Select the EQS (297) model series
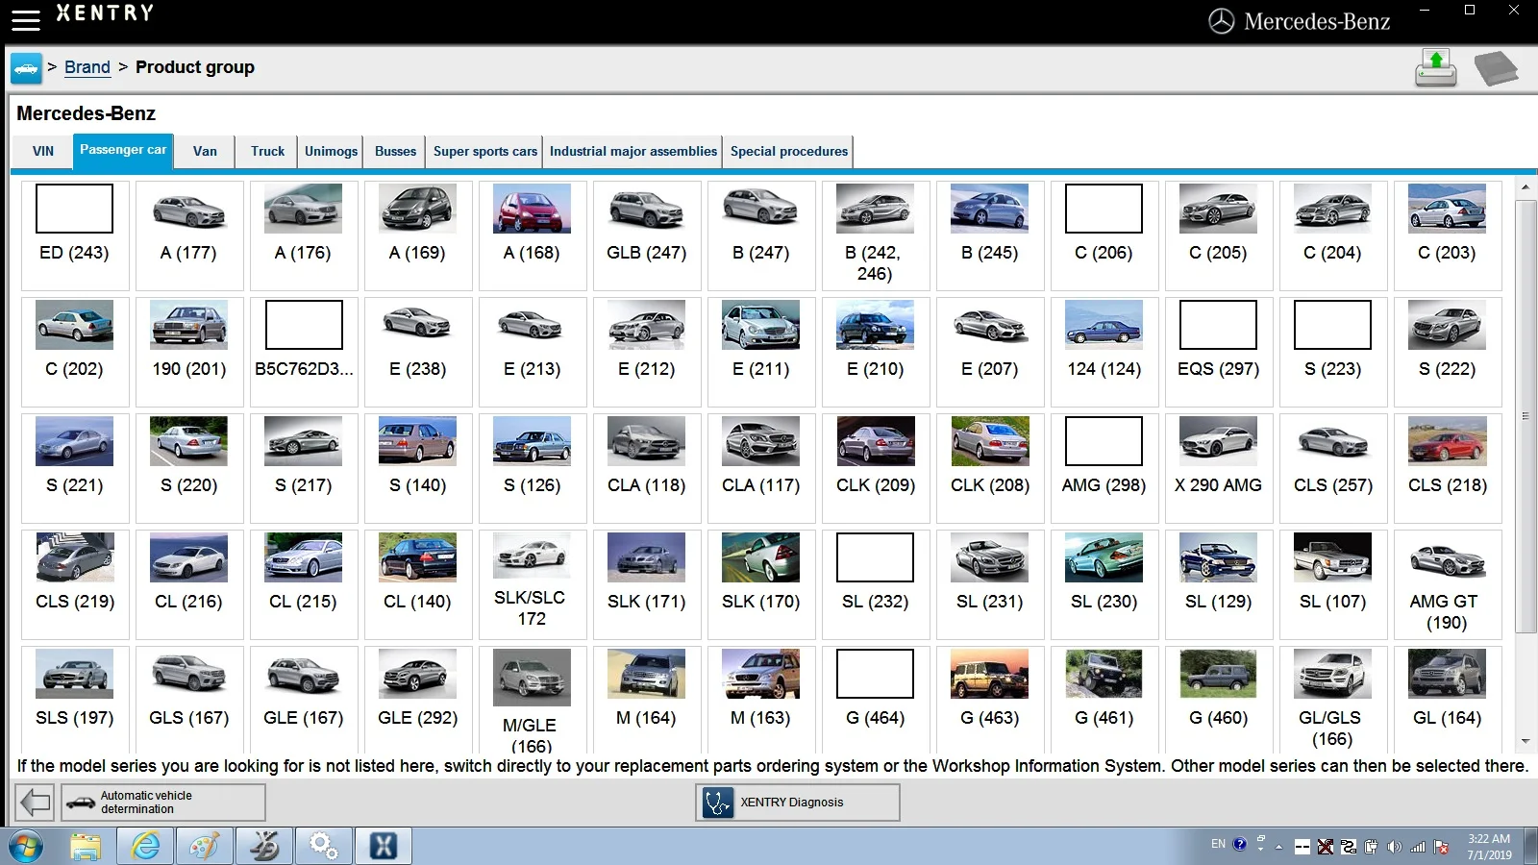1538x865 pixels. click(x=1219, y=352)
